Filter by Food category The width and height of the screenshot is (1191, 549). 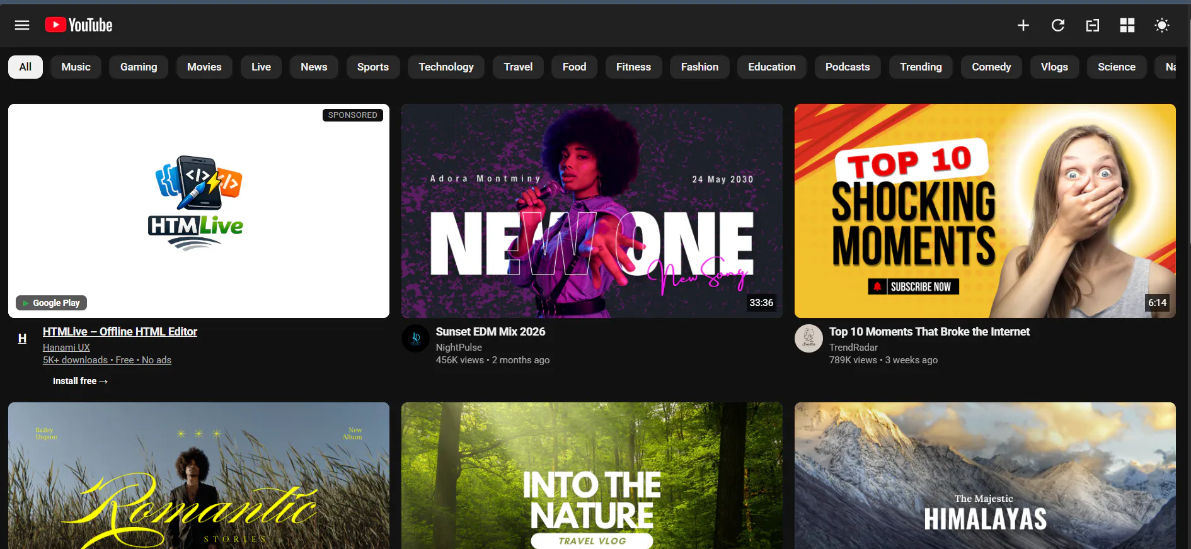pyautogui.click(x=574, y=67)
